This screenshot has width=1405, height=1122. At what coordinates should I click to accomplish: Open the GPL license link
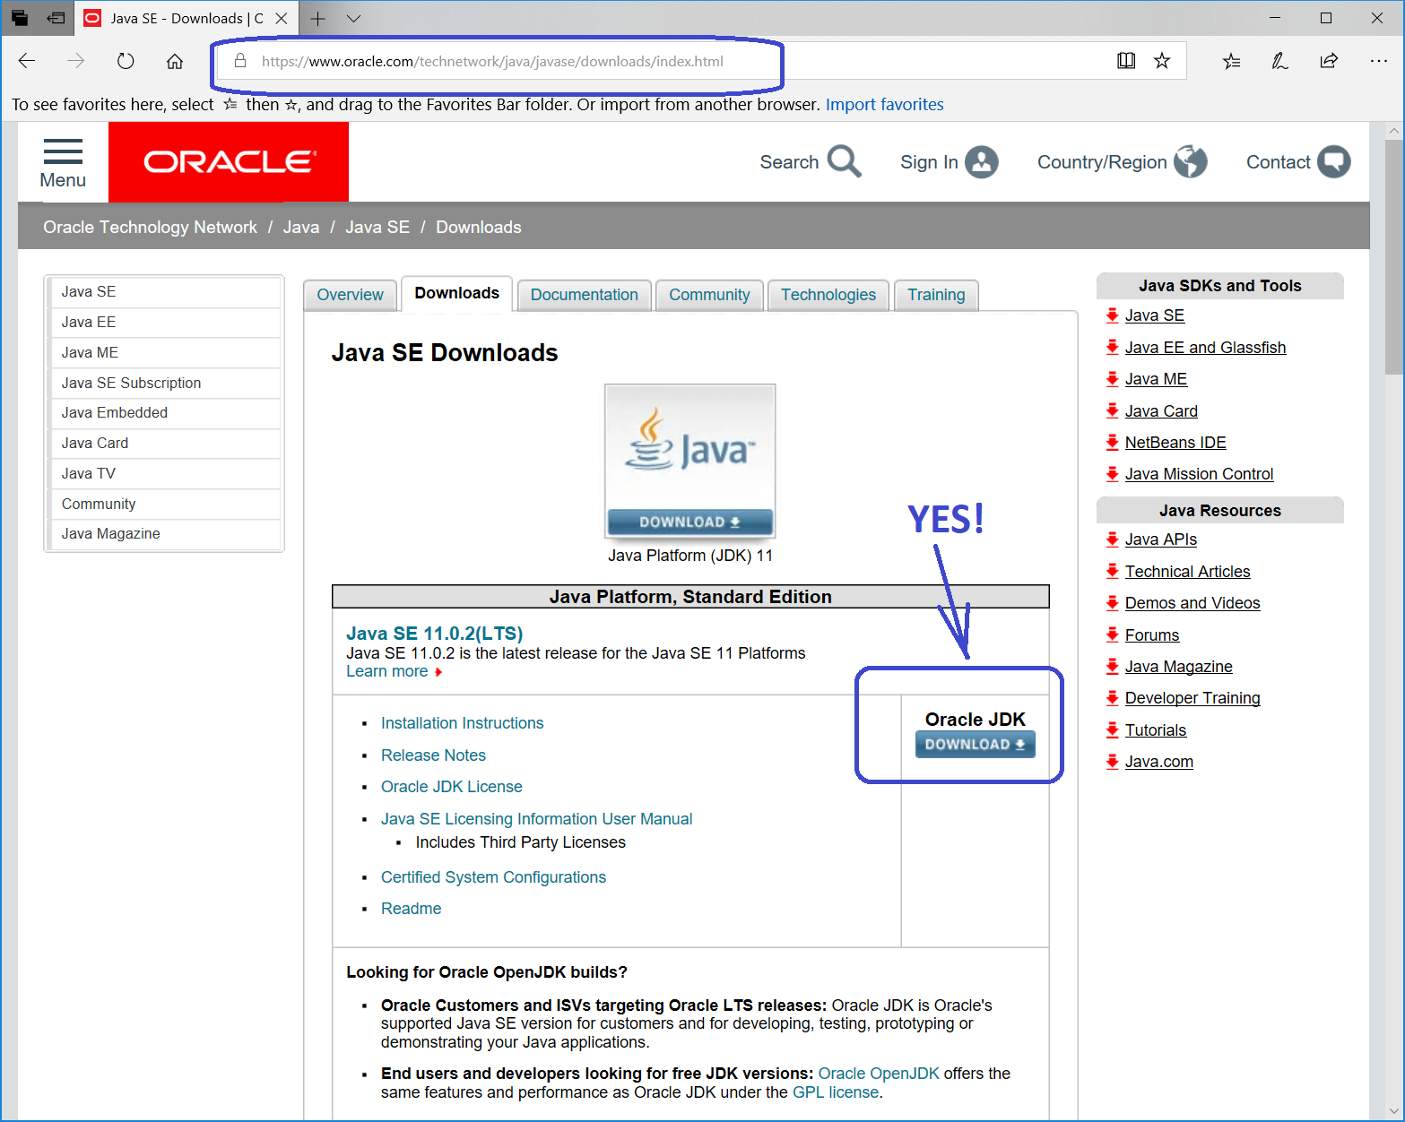tap(836, 1092)
